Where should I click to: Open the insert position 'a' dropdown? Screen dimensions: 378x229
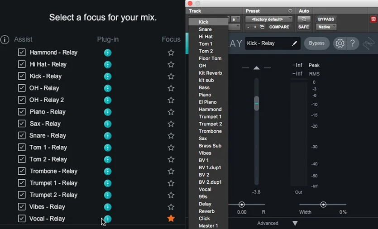235,19
